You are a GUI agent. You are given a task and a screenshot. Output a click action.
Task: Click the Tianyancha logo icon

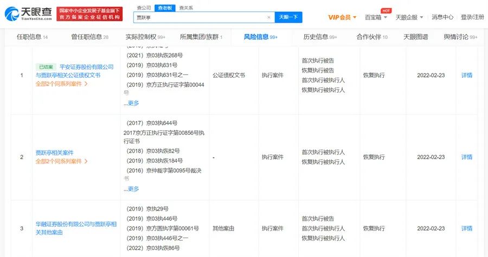14,14
